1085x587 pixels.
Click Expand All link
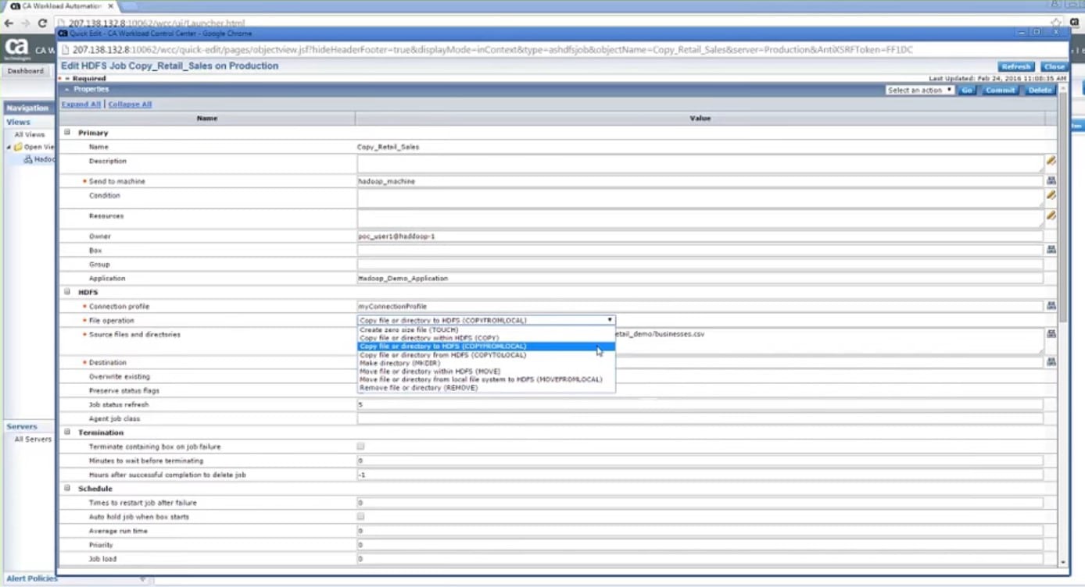point(81,104)
